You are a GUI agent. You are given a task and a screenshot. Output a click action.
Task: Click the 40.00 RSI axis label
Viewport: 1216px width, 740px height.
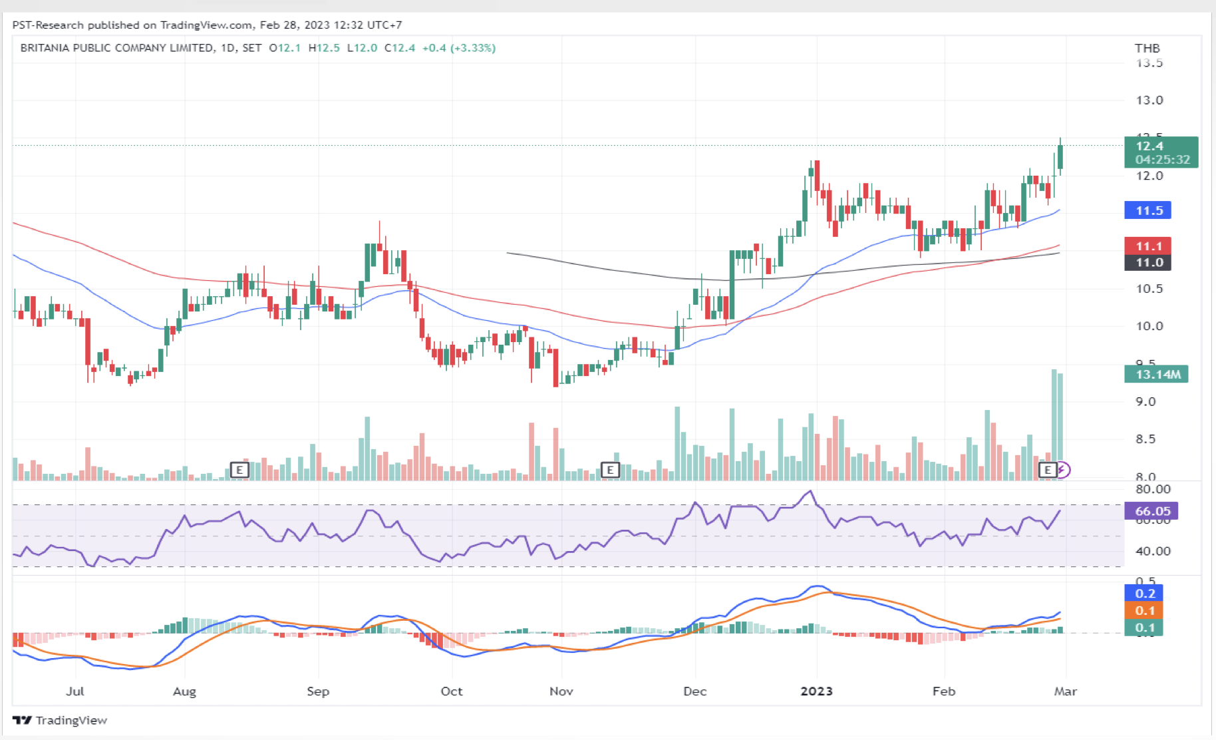tap(1153, 551)
